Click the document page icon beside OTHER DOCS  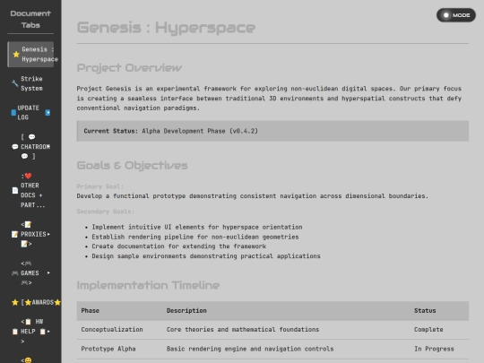[15, 190]
